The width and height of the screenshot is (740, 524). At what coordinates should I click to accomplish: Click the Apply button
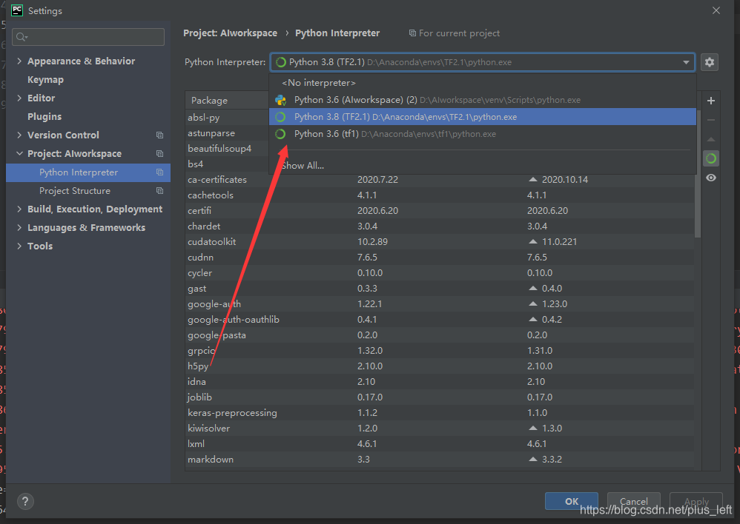[x=696, y=501]
